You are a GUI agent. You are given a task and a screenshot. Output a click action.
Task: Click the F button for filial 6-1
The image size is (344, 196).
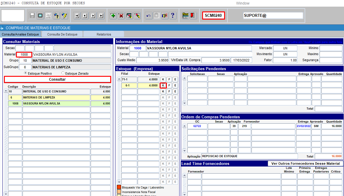coord(169,86)
